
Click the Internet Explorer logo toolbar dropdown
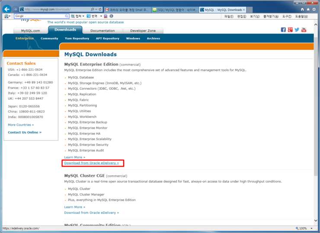[x=7, y=16]
